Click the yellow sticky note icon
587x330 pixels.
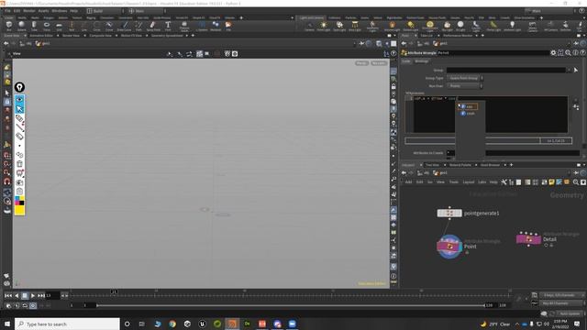coord(551,182)
